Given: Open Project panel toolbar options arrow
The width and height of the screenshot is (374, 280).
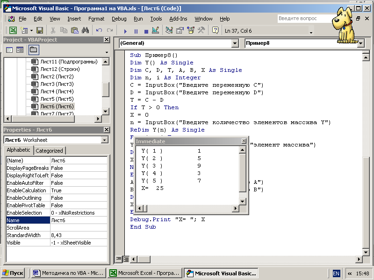Looking at the screenshot, I should (x=107, y=52).
